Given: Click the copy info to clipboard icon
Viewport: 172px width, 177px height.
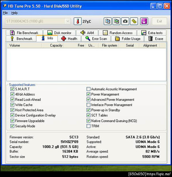Looking at the screenshot, I should (107, 21).
